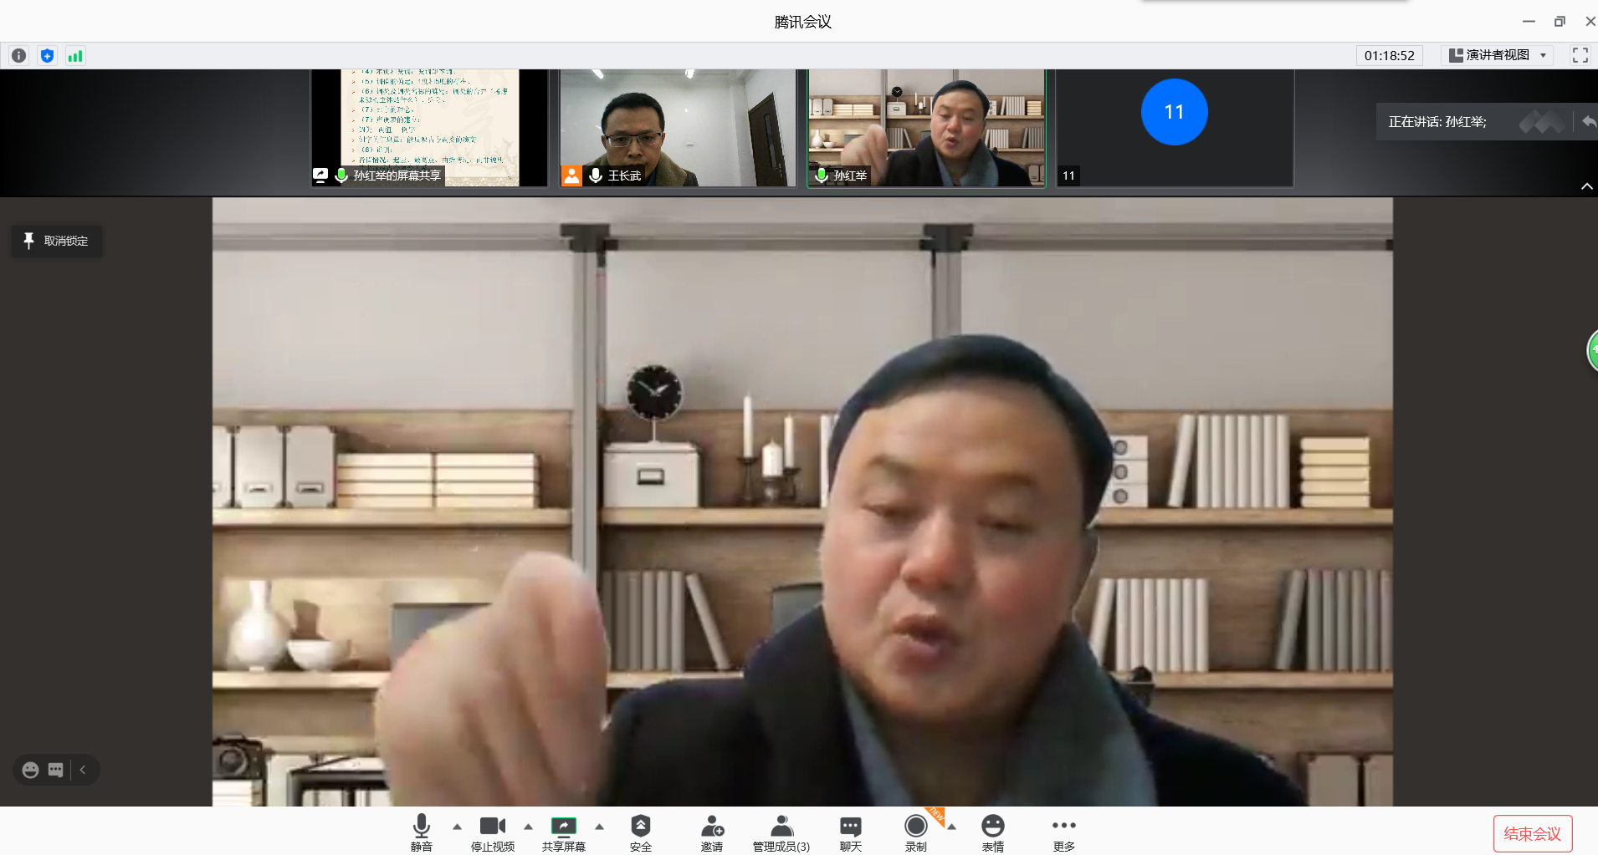Mute microphone with 静音 button

click(422, 832)
